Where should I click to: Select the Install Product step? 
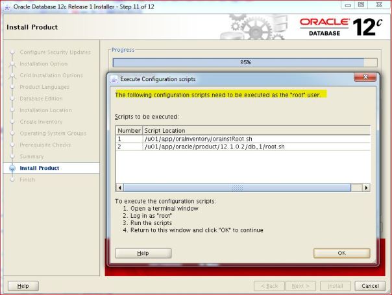[40, 168]
